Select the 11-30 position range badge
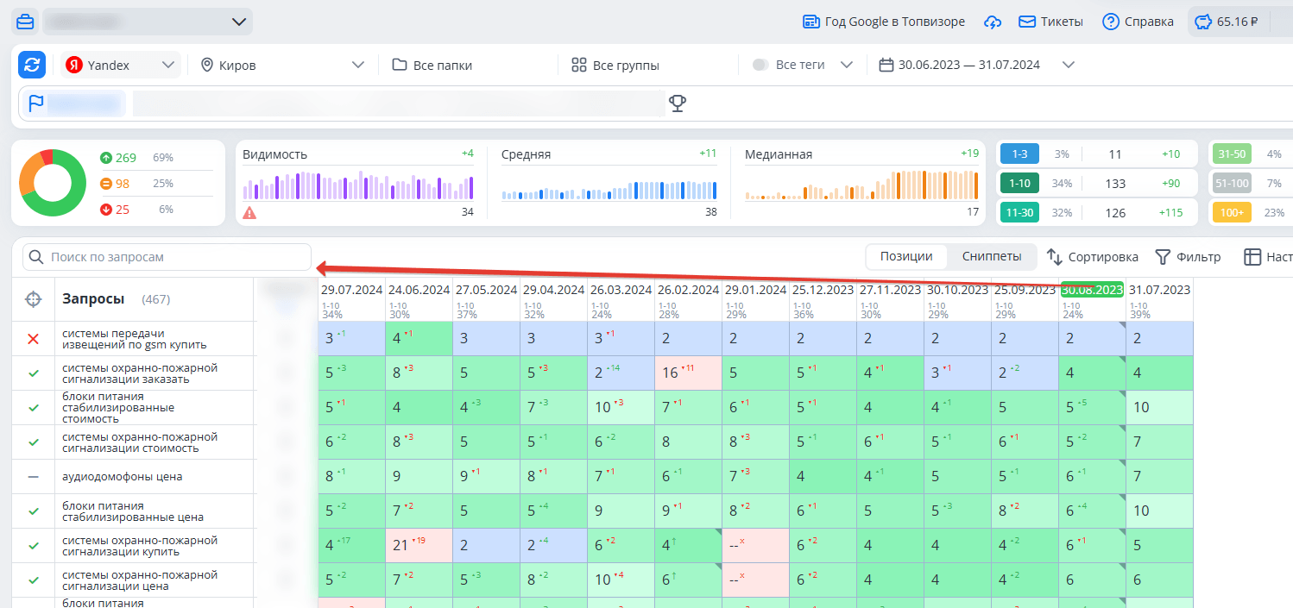This screenshot has height=608, width=1293. (1019, 213)
